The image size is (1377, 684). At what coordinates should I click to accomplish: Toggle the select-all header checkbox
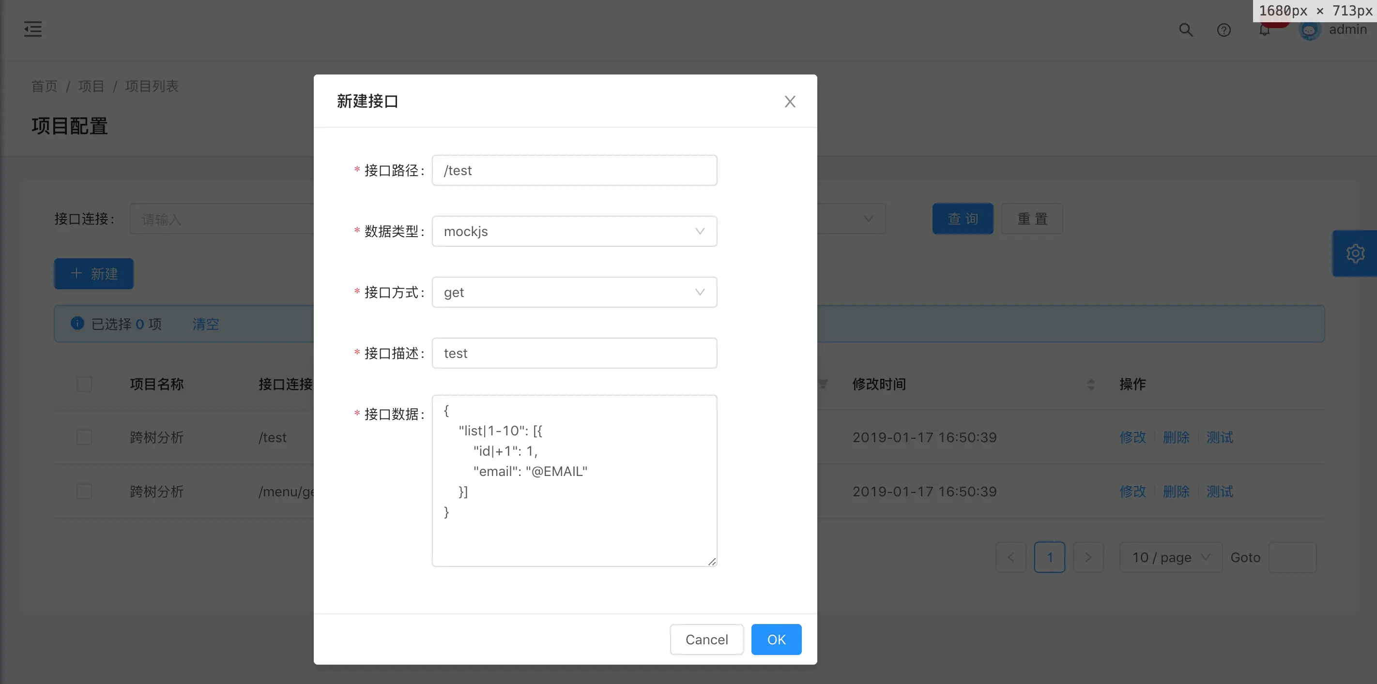(x=84, y=385)
